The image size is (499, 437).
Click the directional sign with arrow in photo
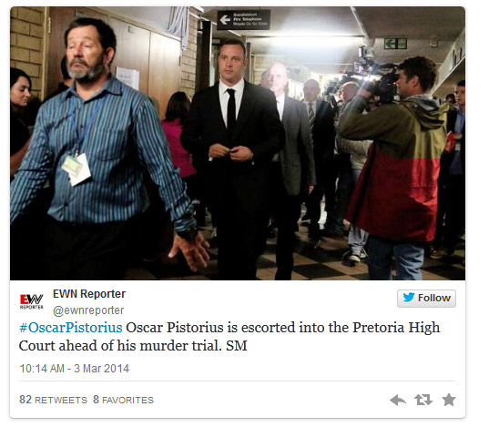[x=244, y=19]
